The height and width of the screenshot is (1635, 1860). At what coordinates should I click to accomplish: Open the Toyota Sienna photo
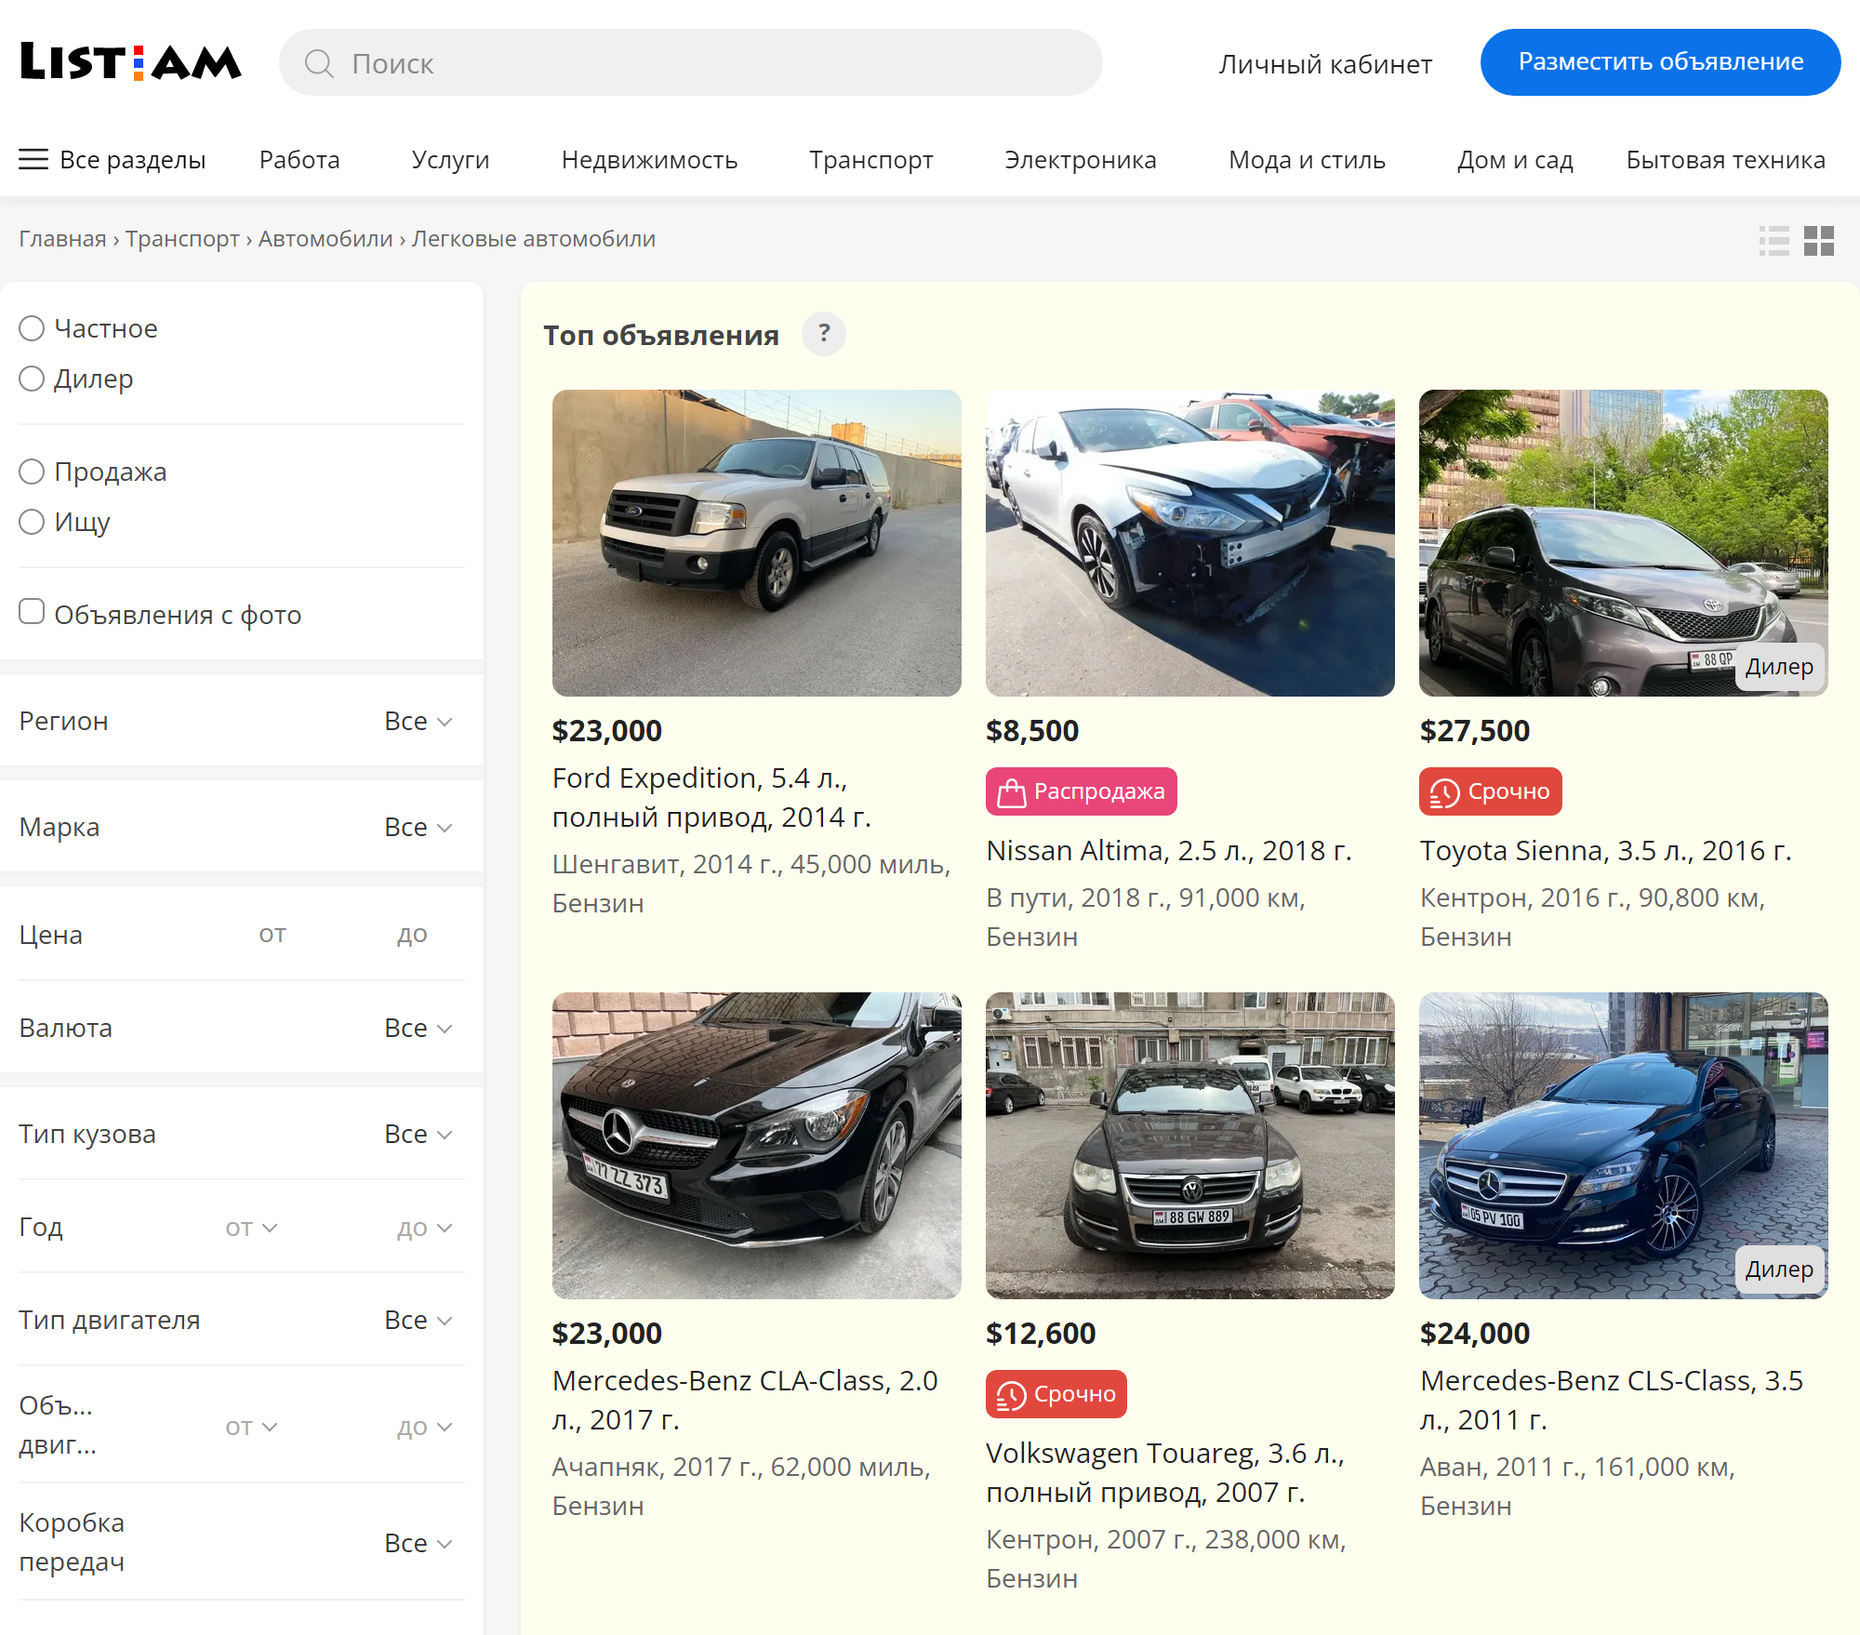[1624, 543]
